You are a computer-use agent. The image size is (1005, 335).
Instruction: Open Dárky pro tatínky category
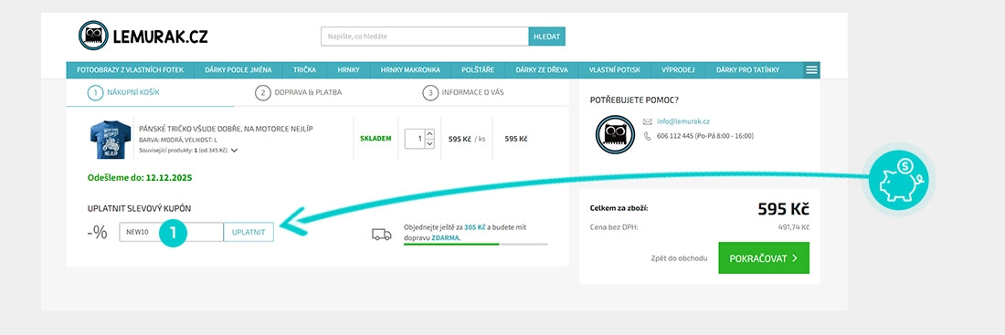point(747,69)
